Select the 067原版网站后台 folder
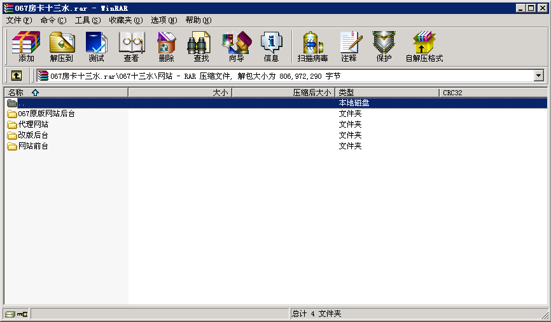Viewport: 551px width, 322px height. 46,114
